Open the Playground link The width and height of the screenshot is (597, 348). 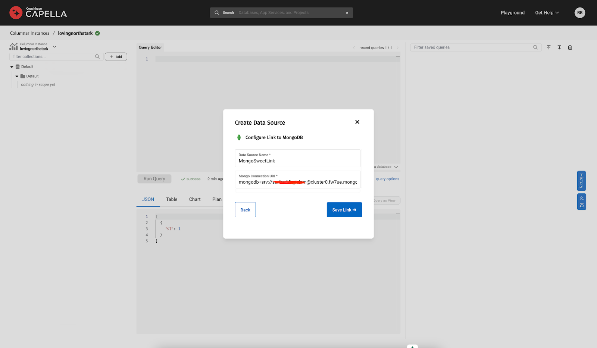click(x=513, y=13)
